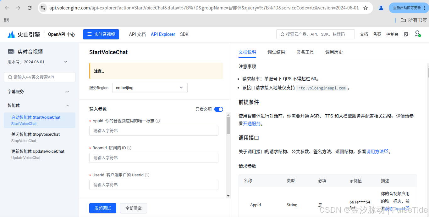429x217 pixels.
Task: Click the StartVoiceChat page heading
Action: point(108,52)
